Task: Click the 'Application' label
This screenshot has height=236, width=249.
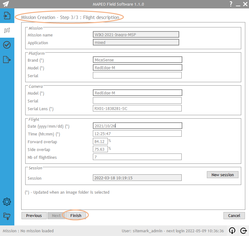Action: [x=38, y=43]
